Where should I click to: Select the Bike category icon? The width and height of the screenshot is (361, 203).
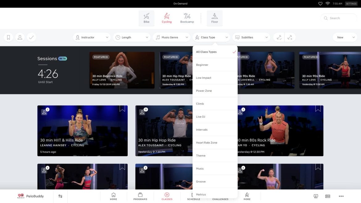(147, 18)
